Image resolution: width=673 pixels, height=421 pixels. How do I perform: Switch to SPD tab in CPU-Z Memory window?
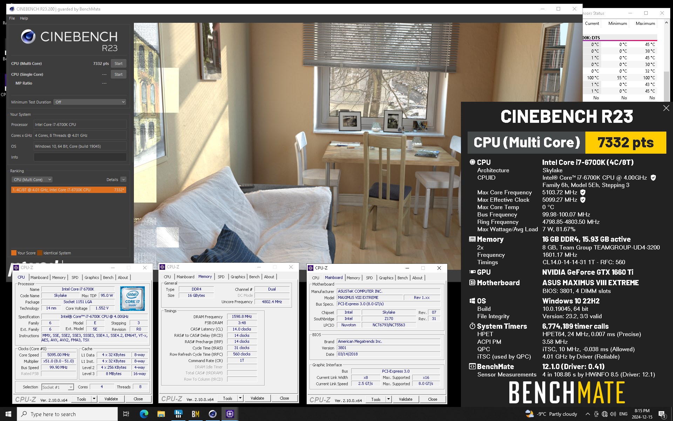pos(221,277)
